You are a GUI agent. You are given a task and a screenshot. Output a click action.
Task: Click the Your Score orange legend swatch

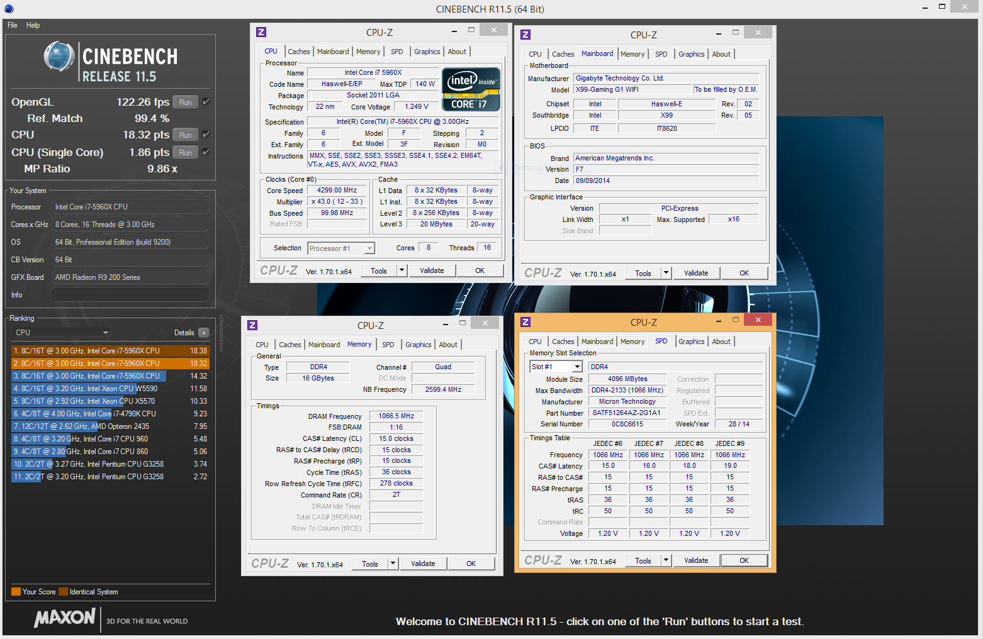(16, 592)
